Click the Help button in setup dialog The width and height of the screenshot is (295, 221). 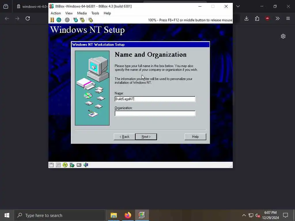pyautogui.click(x=195, y=137)
